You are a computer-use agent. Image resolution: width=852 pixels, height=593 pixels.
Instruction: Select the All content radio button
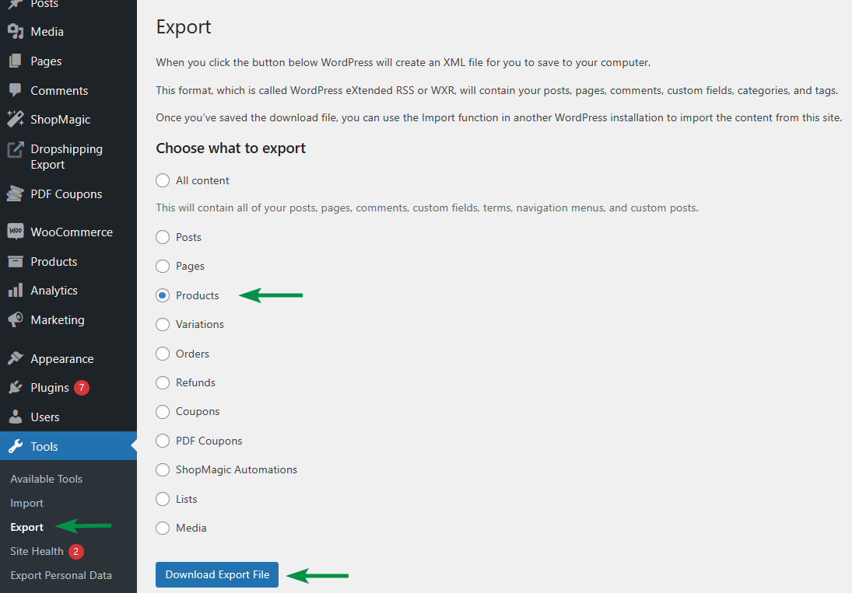point(163,180)
